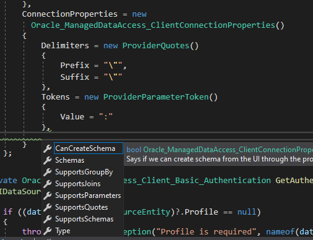Click the ":" string literal
The width and height of the screenshot is (313, 240).
(x=106, y=117)
